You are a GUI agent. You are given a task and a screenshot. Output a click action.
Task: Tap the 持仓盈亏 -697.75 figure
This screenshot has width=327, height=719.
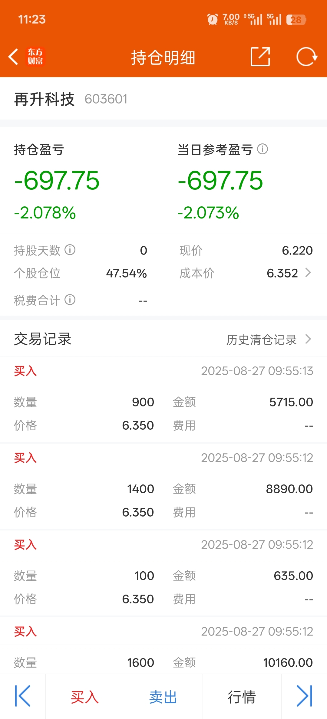pos(57,181)
